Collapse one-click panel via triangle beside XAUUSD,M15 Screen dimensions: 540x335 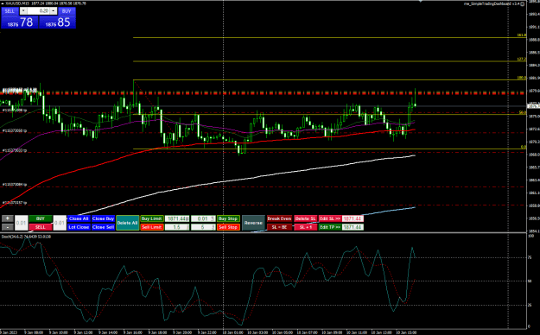click(x=2, y=3)
